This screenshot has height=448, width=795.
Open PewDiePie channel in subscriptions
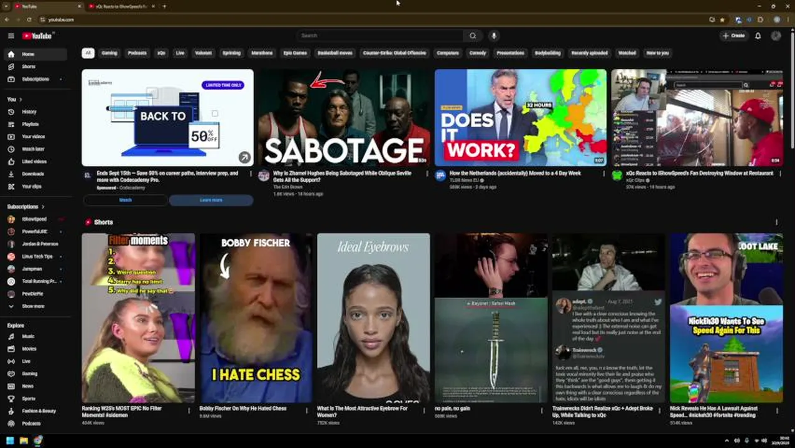36,294
